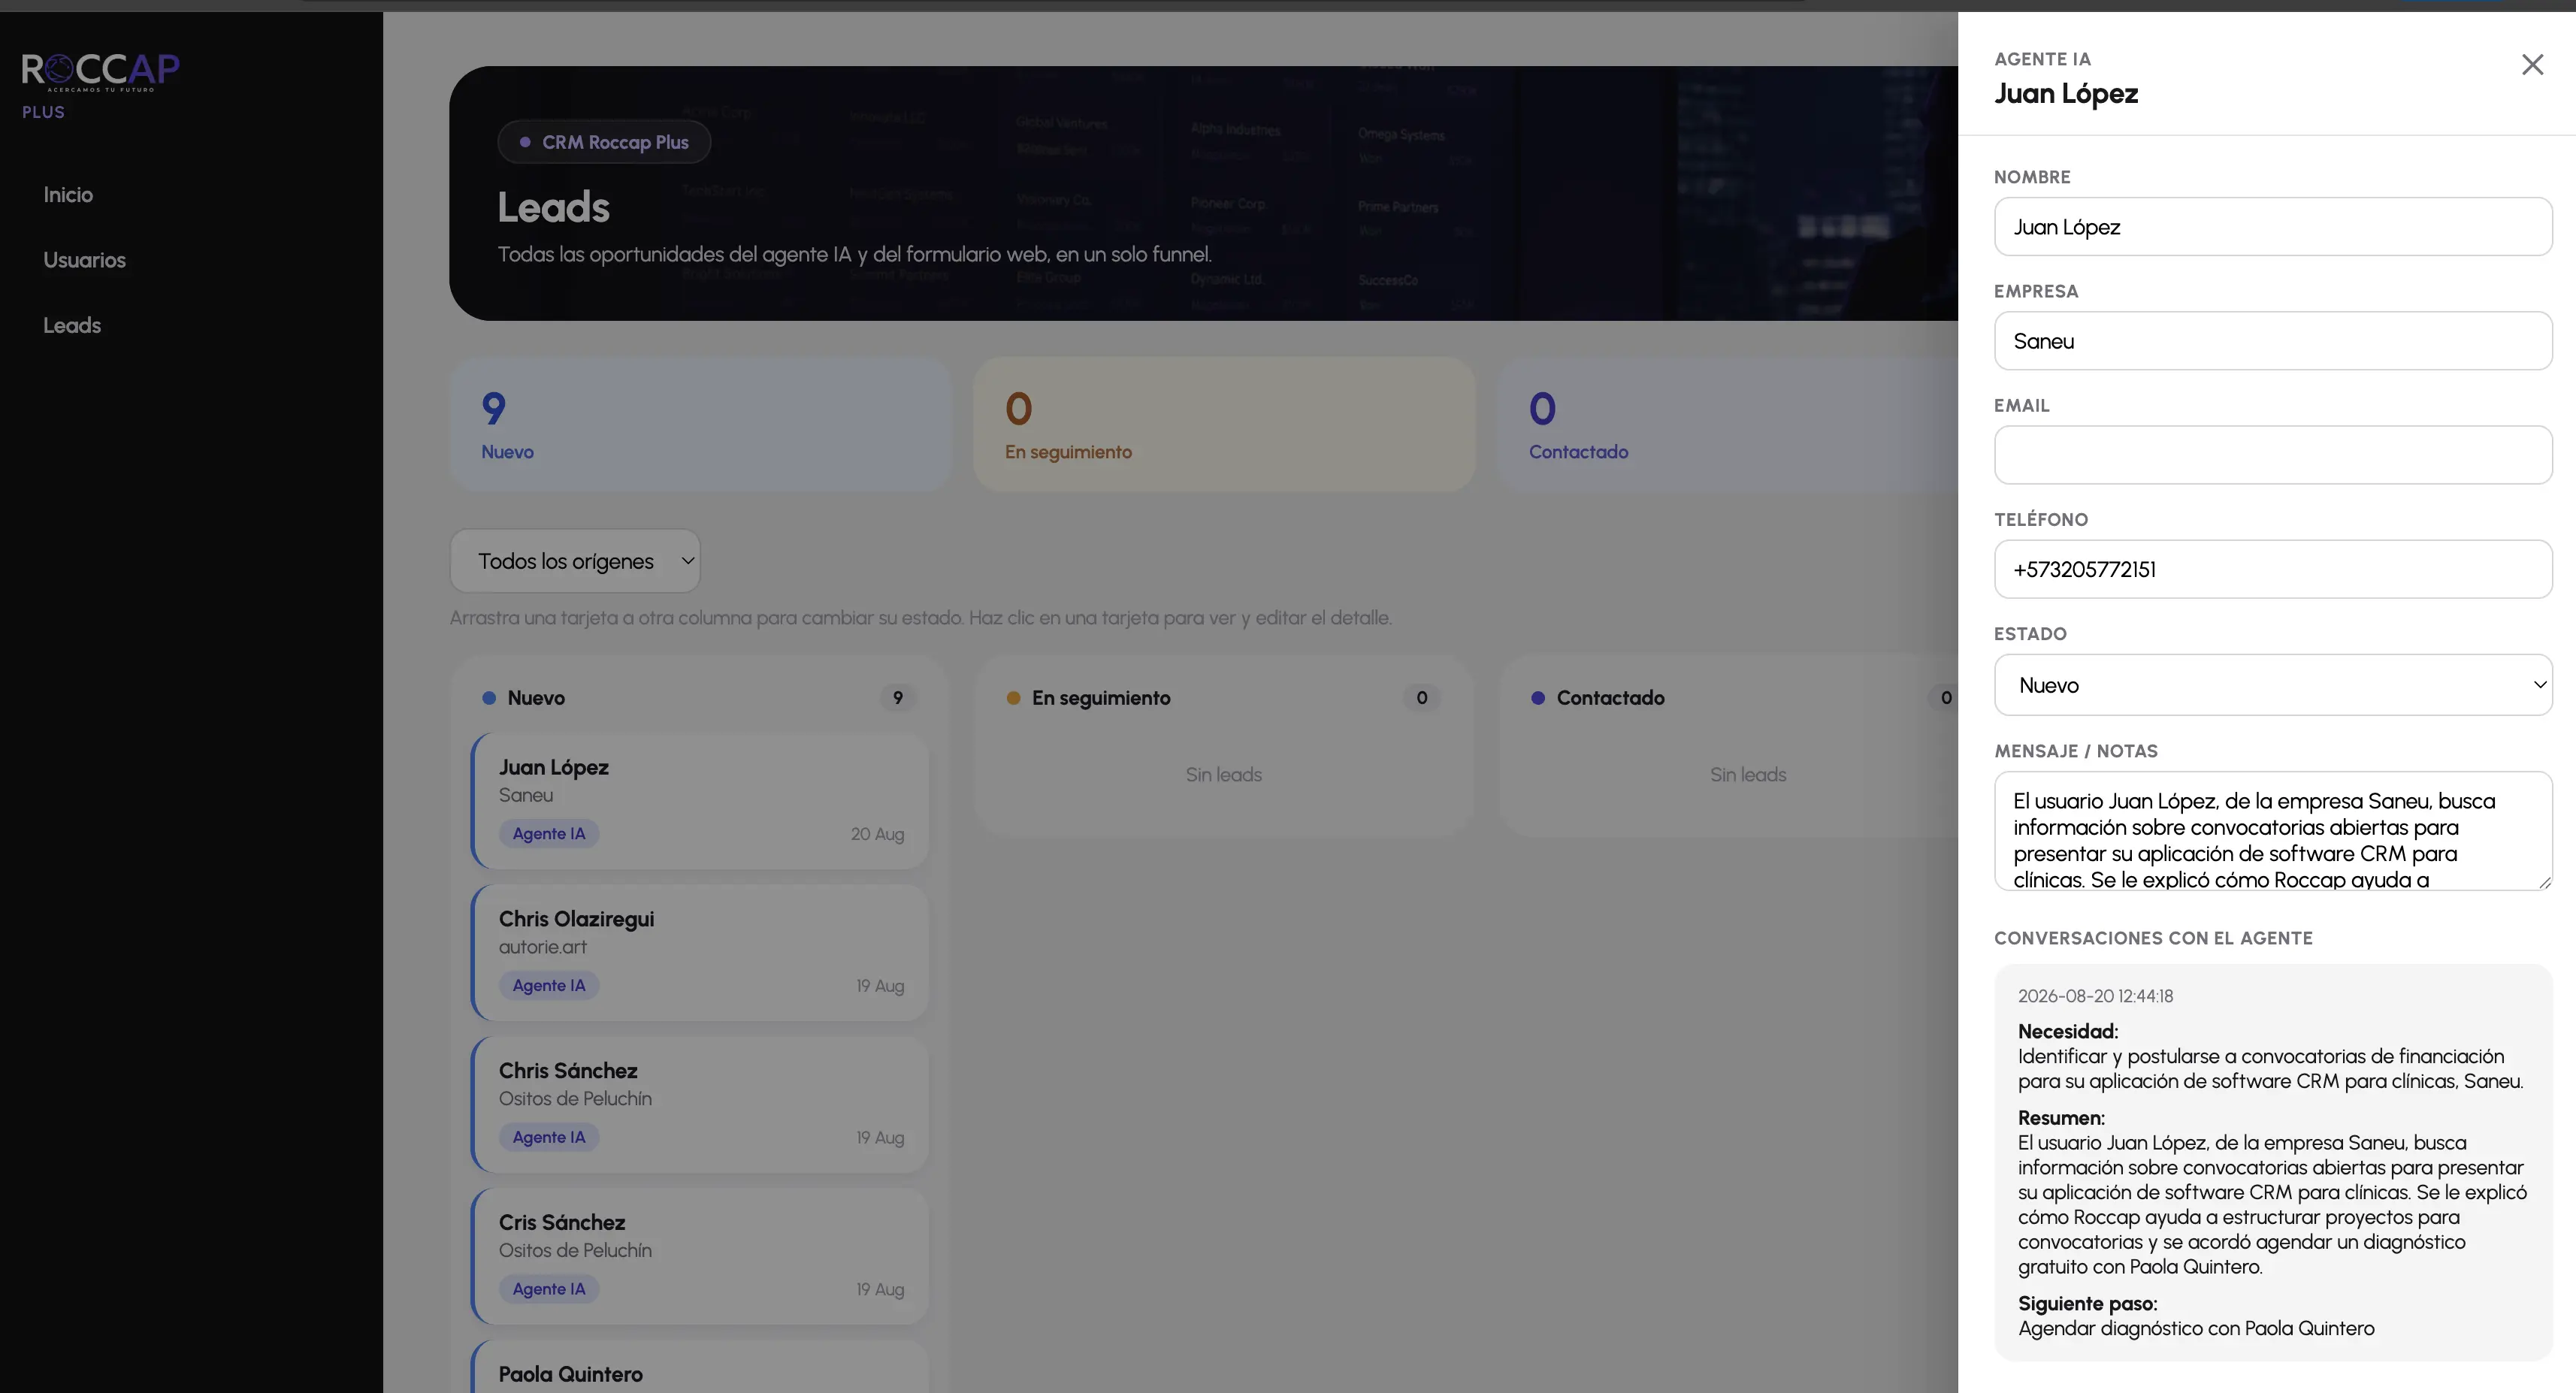
Task: Click the Agente IA tag on Chris Olaziregui card
Action: pyautogui.click(x=549, y=986)
